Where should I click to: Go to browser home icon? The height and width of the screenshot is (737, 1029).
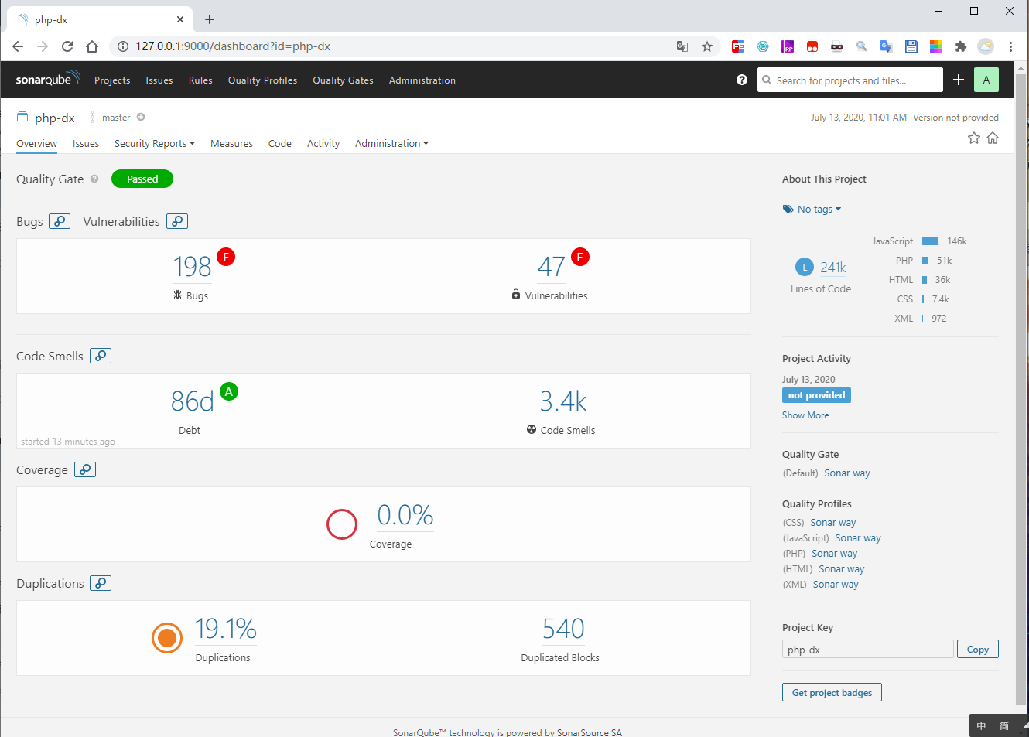[92, 46]
